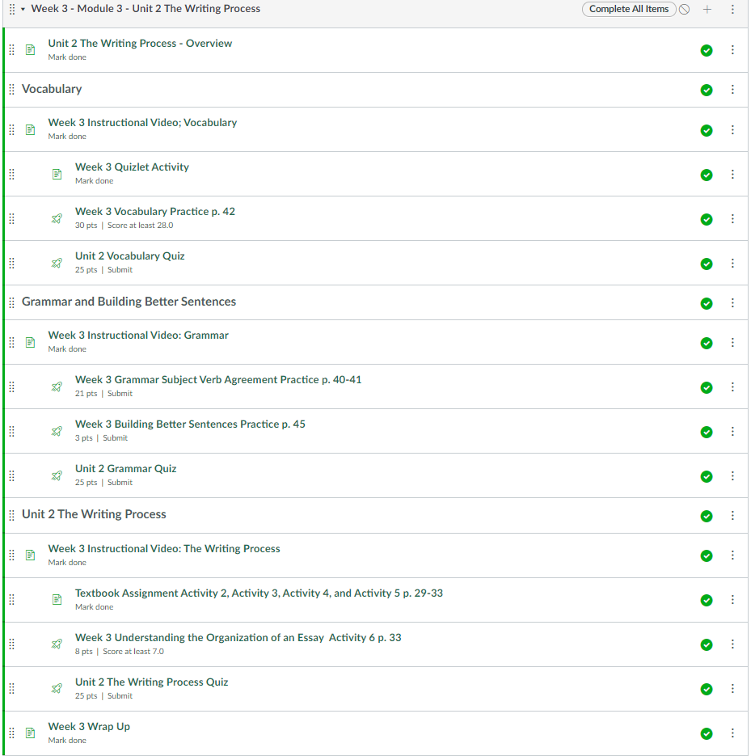
Task: Click the circle-slash icon beside Complete All Items
Action: [x=684, y=10]
